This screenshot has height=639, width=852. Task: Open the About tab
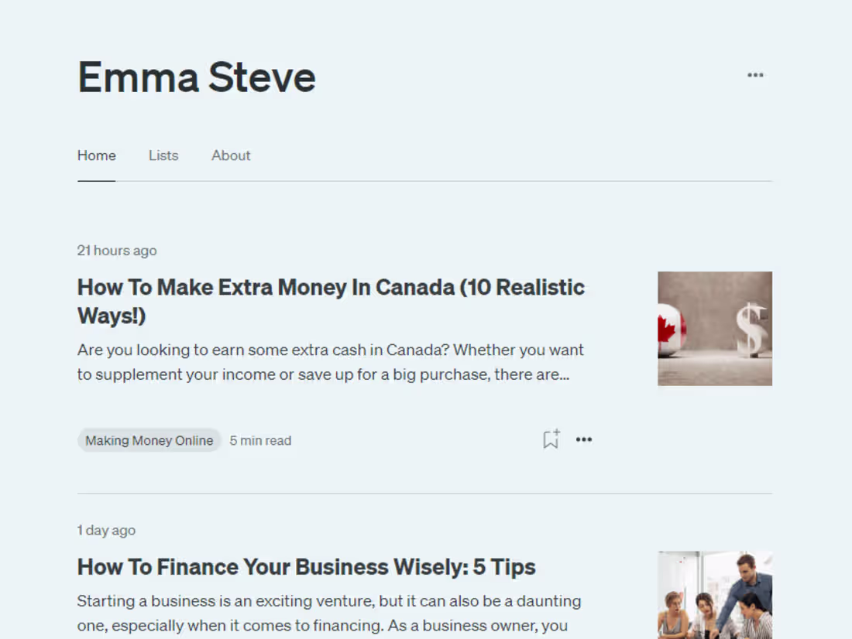tap(230, 155)
